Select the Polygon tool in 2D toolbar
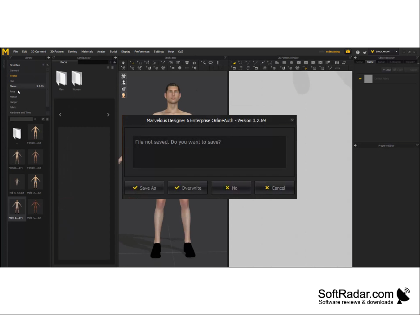Viewport: 420px width, 315px height. coord(277,63)
